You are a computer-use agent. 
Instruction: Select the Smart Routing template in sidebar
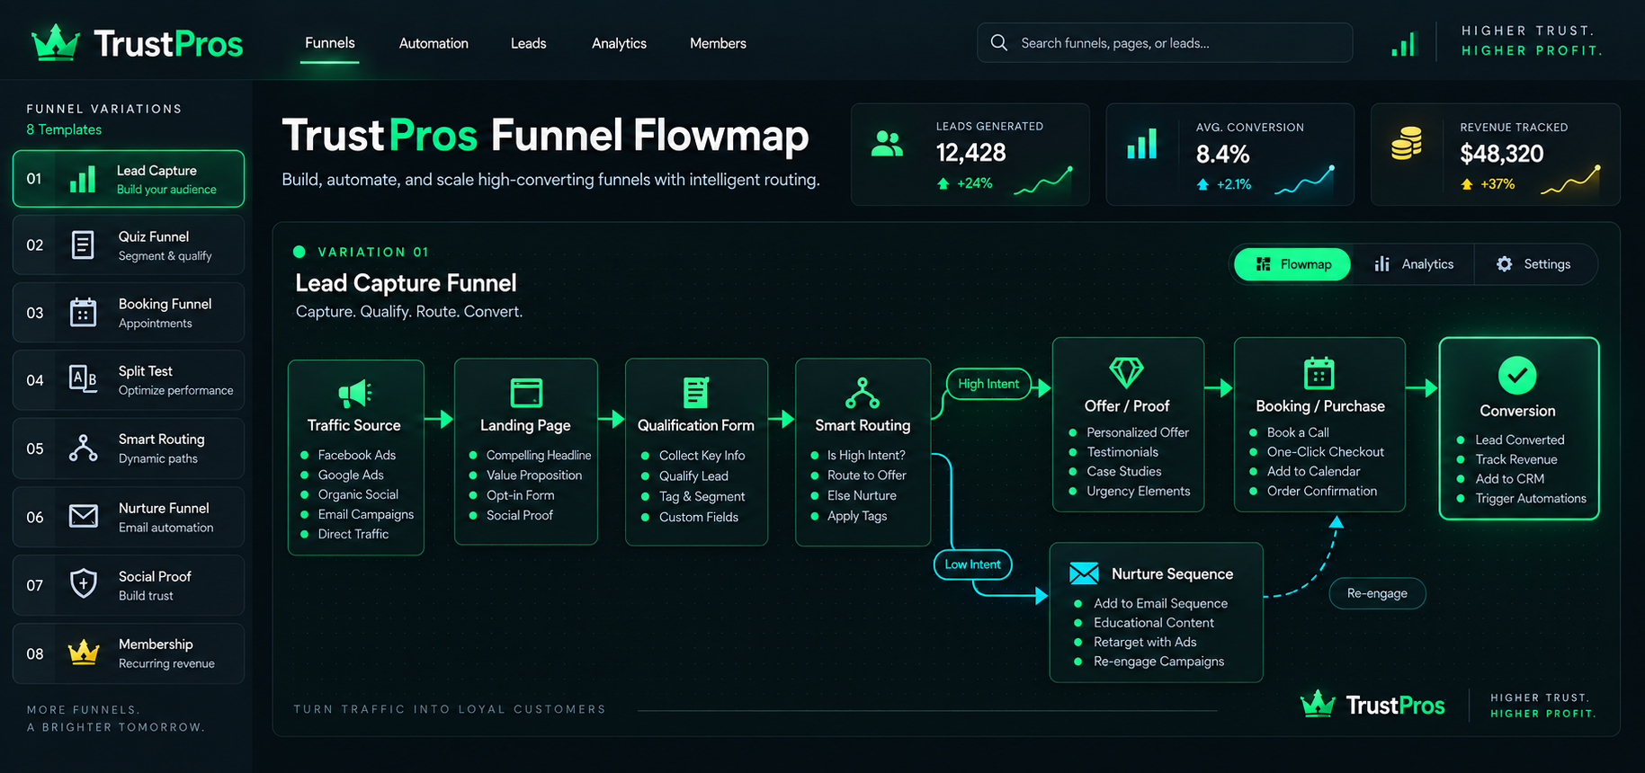pyautogui.click(x=129, y=449)
